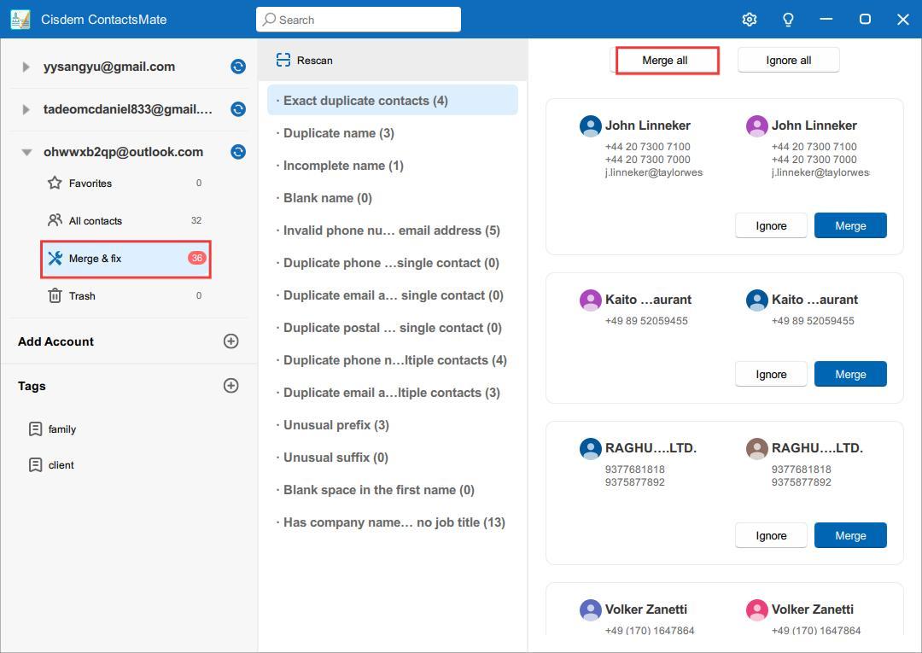This screenshot has width=922, height=653.
Task: Click the lightbulb tips icon
Action: [x=788, y=20]
